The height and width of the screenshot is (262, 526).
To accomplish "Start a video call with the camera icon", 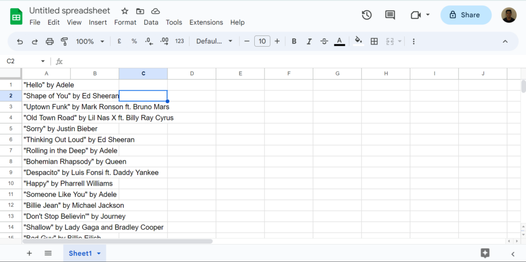I will [416, 15].
